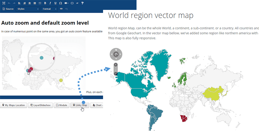Reset map rotation with center compass button
Image resolution: width=259 pixels, height=131 pixels.
(116, 54)
